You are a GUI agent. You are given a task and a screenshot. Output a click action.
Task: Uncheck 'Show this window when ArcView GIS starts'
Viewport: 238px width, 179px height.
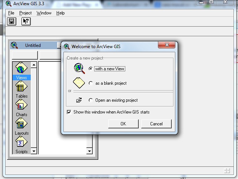[69, 112]
